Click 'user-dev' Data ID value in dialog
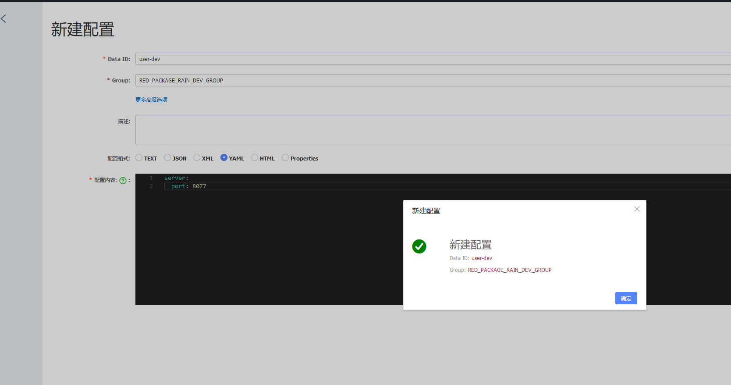This screenshot has height=385, width=731. 482,258
